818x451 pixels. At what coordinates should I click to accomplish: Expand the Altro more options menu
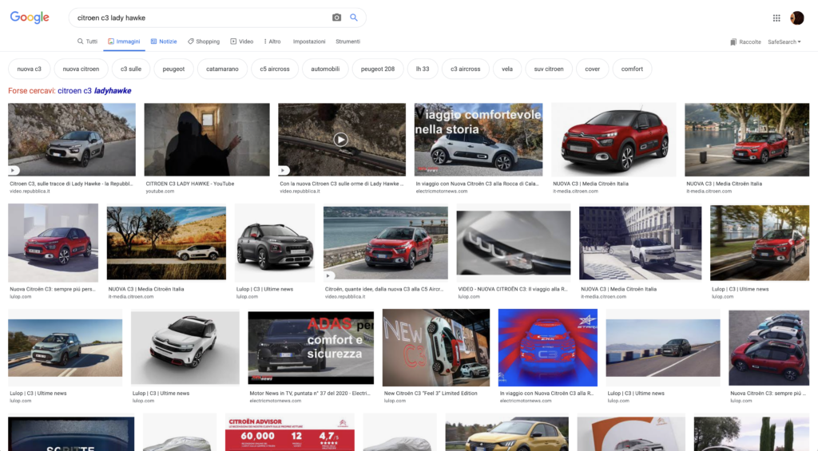[x=272, y=42]
